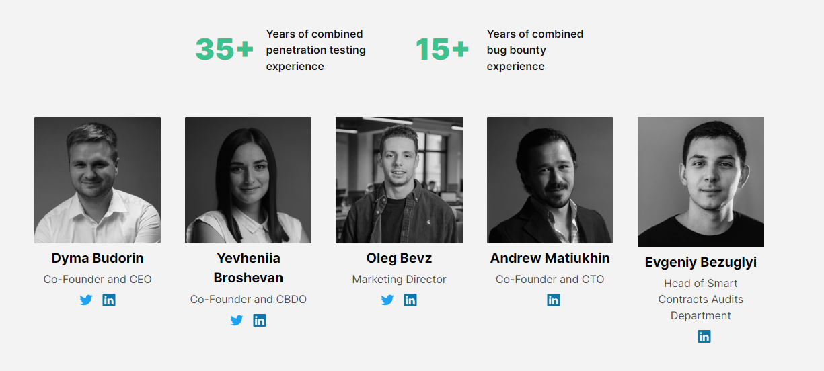The height and width of the screenshot is (371, 824).
Task: Open Dyma Budorin's LinkedIn icon
Action: coord(109,300)
